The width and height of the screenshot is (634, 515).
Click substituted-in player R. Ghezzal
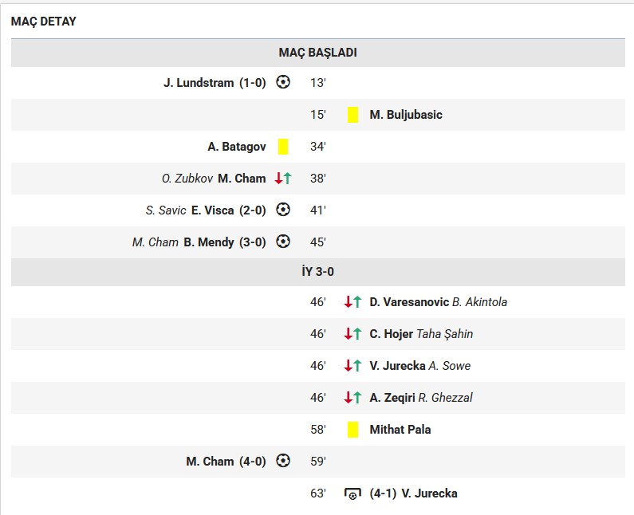tap(445, 398)
